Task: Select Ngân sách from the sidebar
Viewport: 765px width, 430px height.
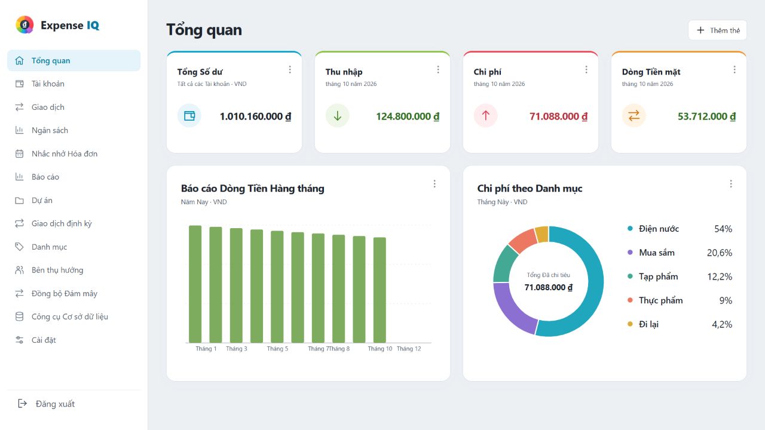Action: tap(74, 130)
